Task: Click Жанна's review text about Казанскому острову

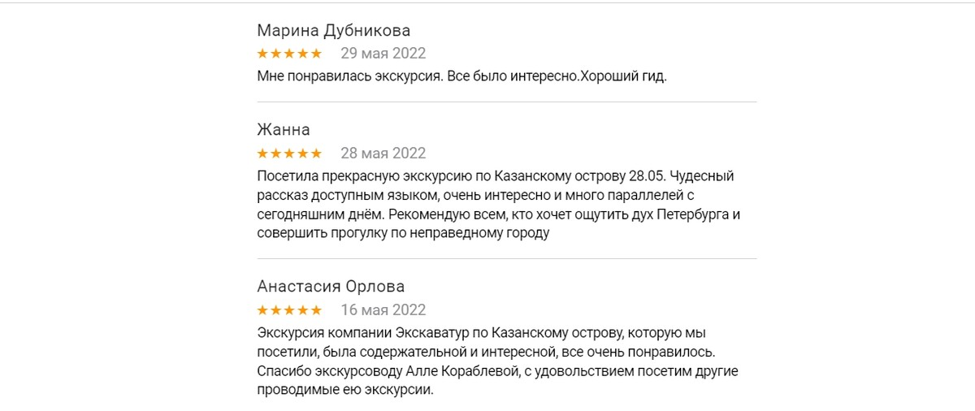Action: [495, 205]
